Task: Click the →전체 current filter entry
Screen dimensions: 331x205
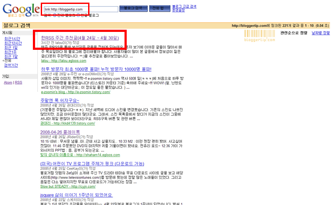Action: (7, 61)
